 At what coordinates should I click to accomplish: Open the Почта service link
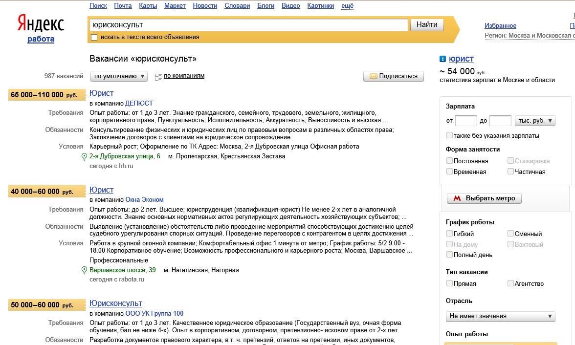[123, 5]
